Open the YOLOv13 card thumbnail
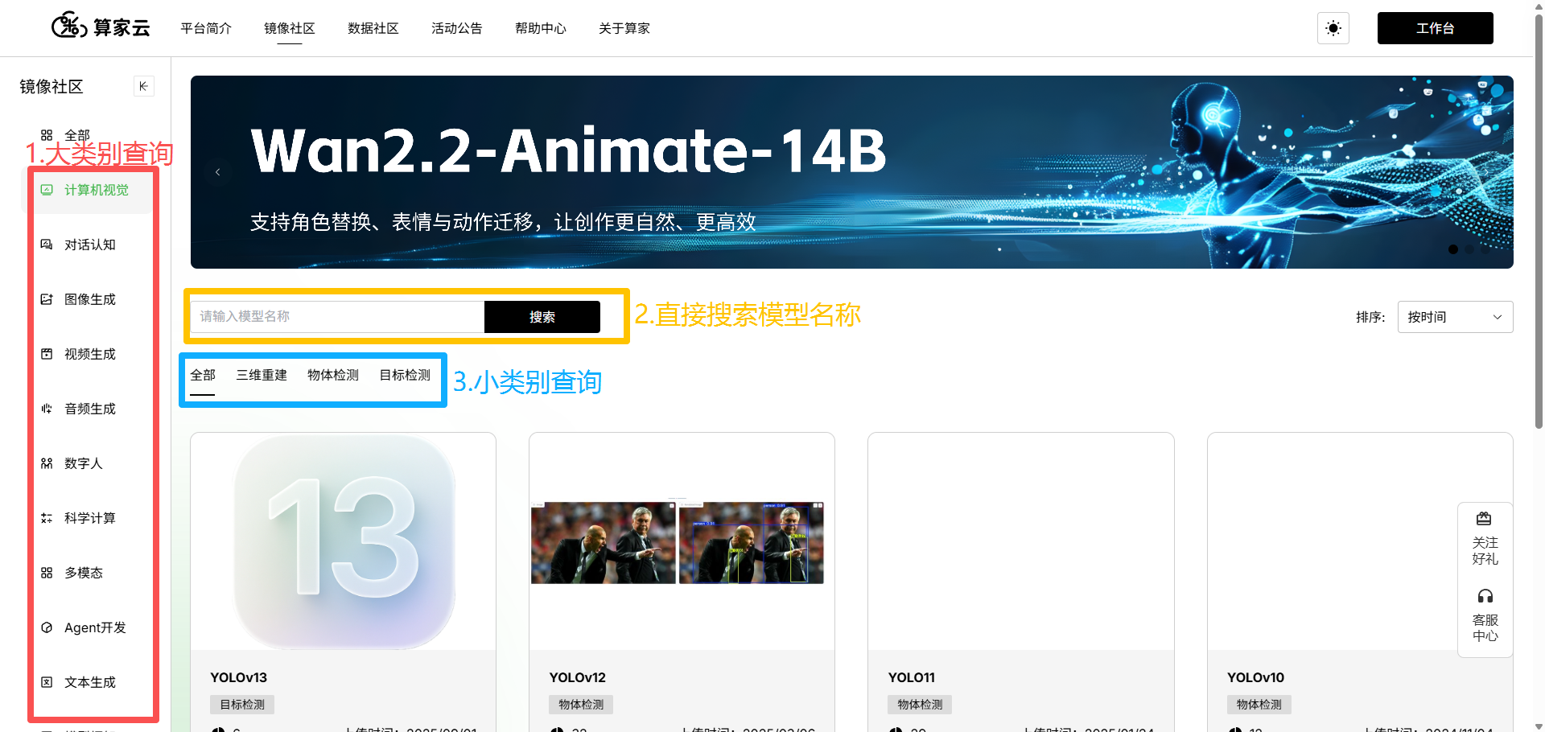 [x=344, y=542]
